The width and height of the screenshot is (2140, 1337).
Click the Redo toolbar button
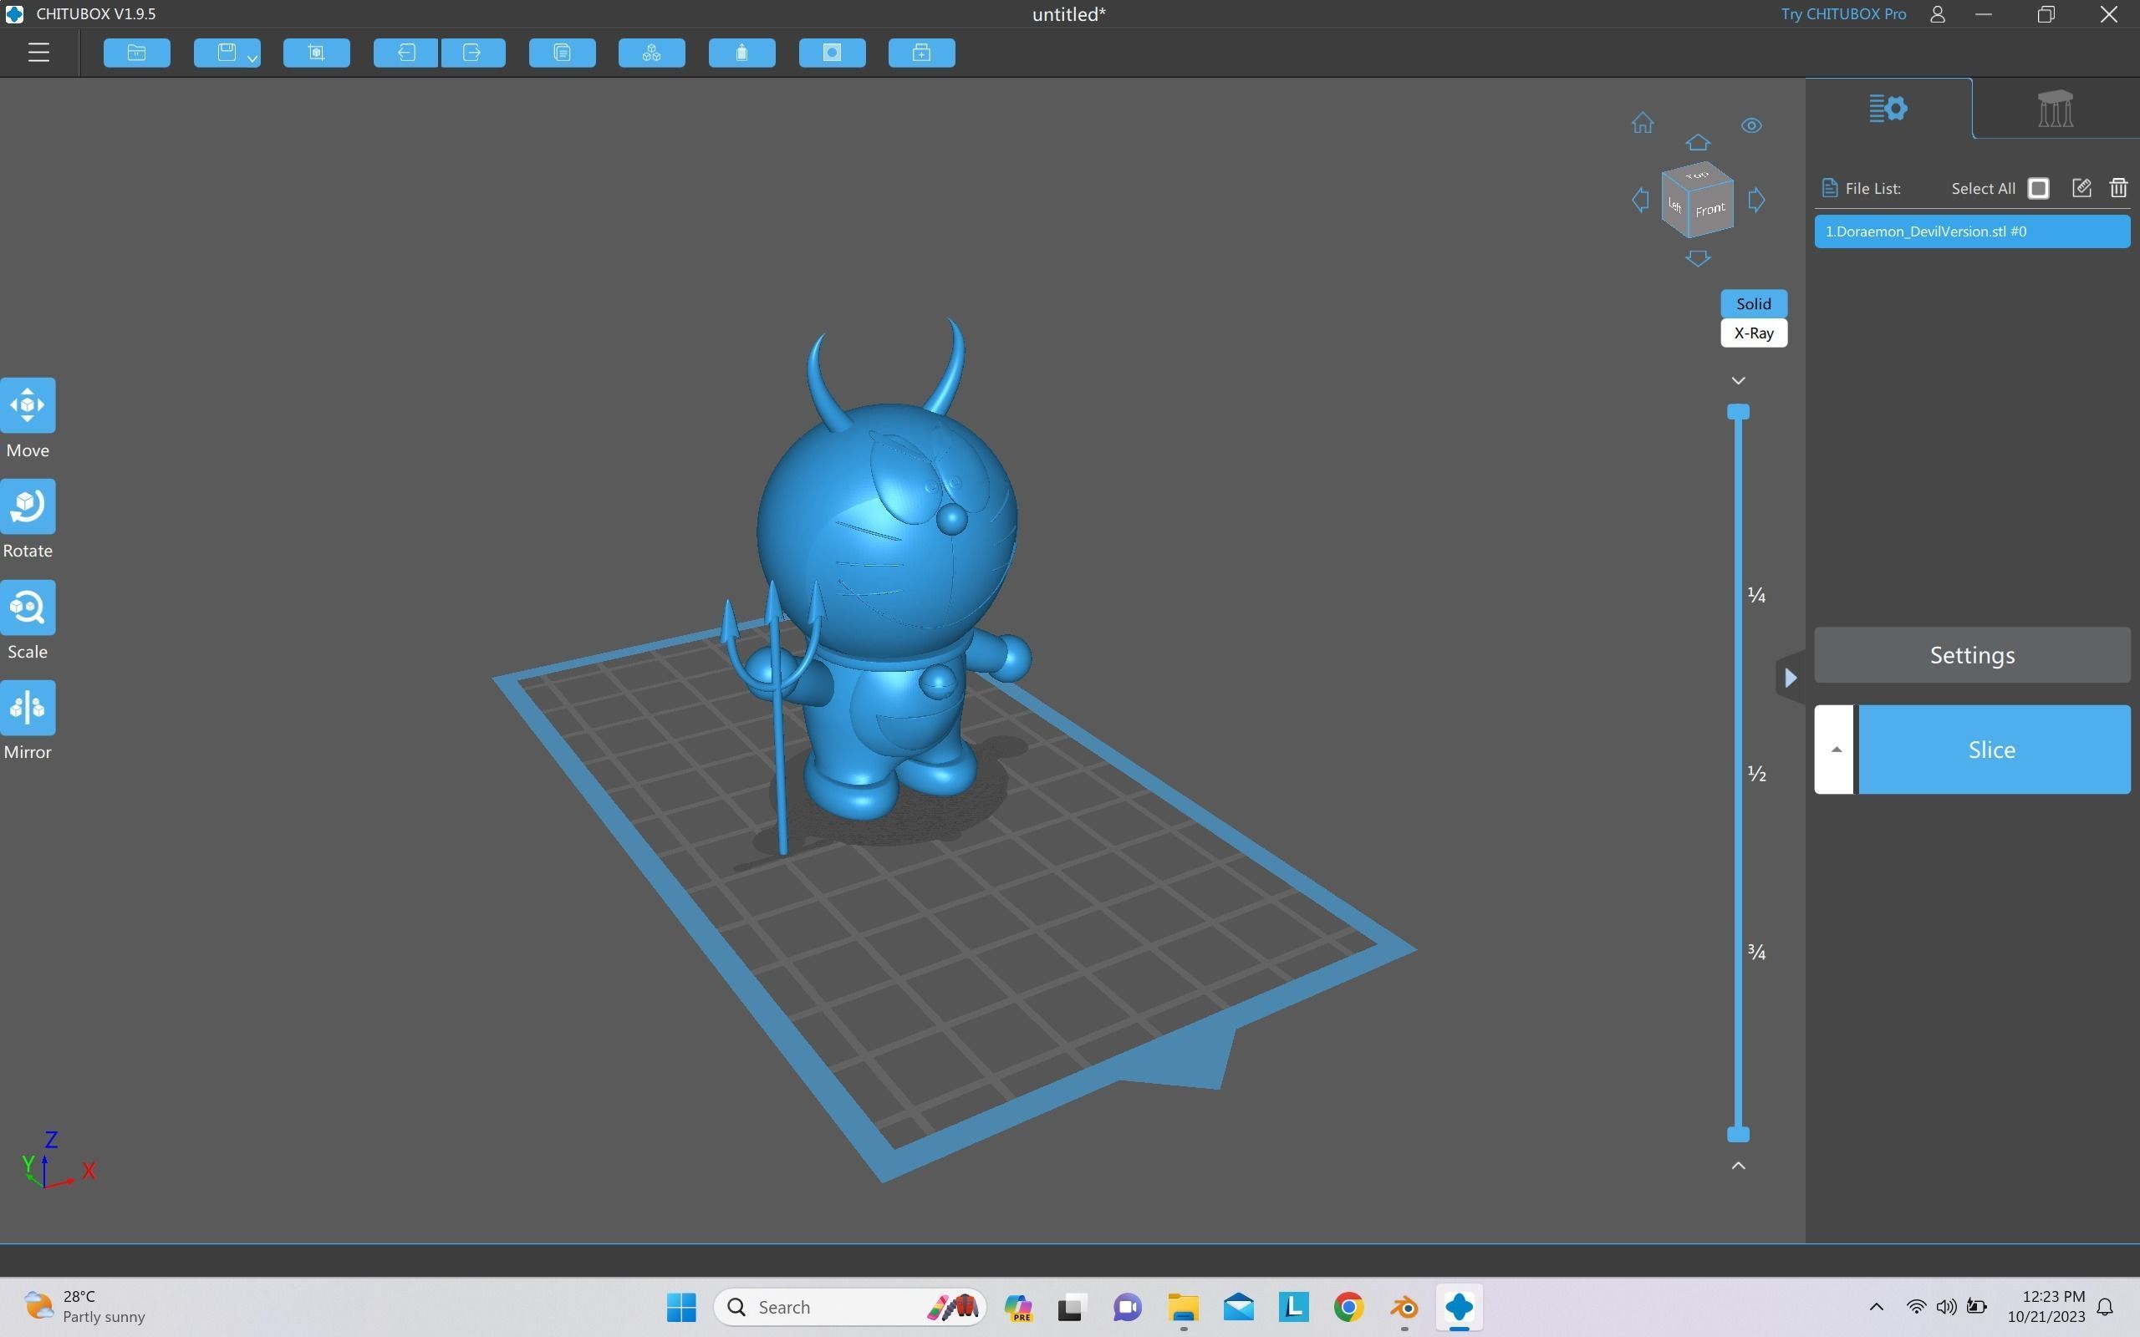click(473, 53)
